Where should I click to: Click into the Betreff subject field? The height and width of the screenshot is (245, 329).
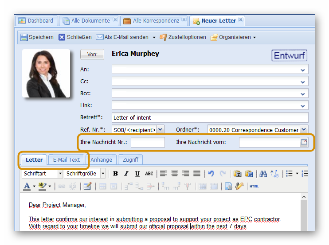[210, 118]
